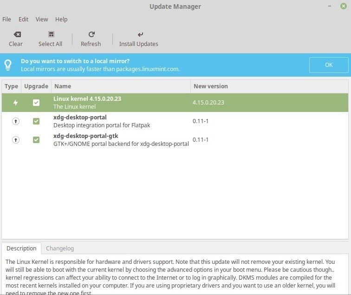
Task: Sort by the Upgrade column header
Action: tap(36, 86)
